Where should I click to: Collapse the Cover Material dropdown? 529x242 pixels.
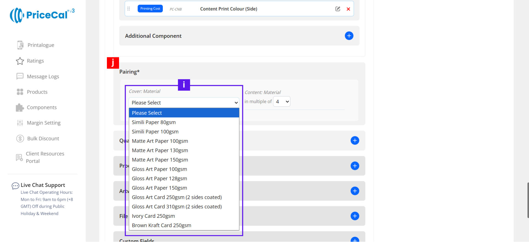click(183, 103)
